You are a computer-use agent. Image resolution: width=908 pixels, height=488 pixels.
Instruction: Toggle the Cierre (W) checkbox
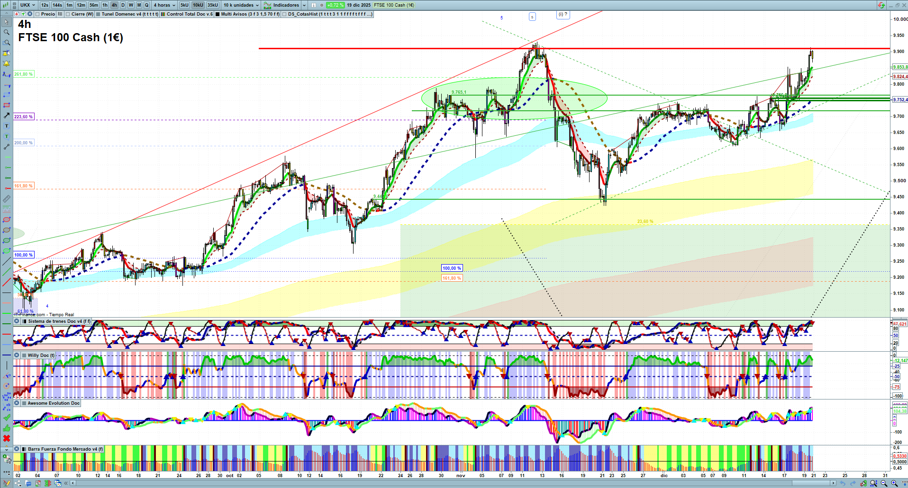click(x=68, y=14)
